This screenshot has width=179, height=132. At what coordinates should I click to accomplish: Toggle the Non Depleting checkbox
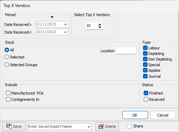[x=145, y=59]
